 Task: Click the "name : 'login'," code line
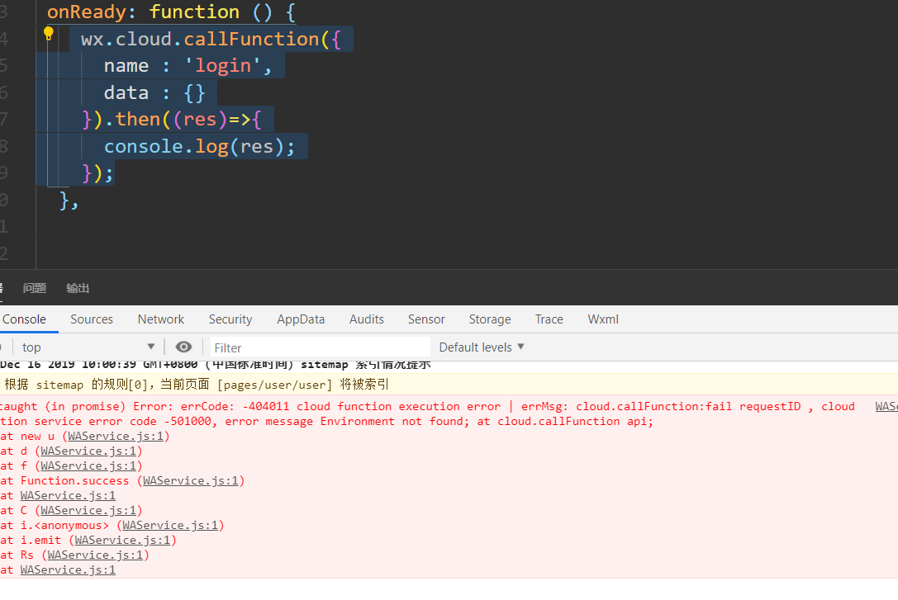click(x=188, y=66)
